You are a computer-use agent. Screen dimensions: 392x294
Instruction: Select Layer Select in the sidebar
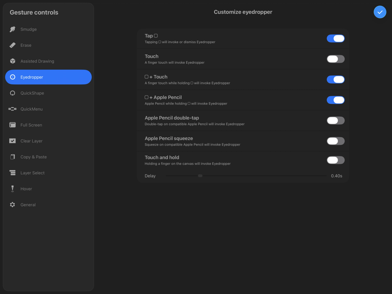(48, 173)
